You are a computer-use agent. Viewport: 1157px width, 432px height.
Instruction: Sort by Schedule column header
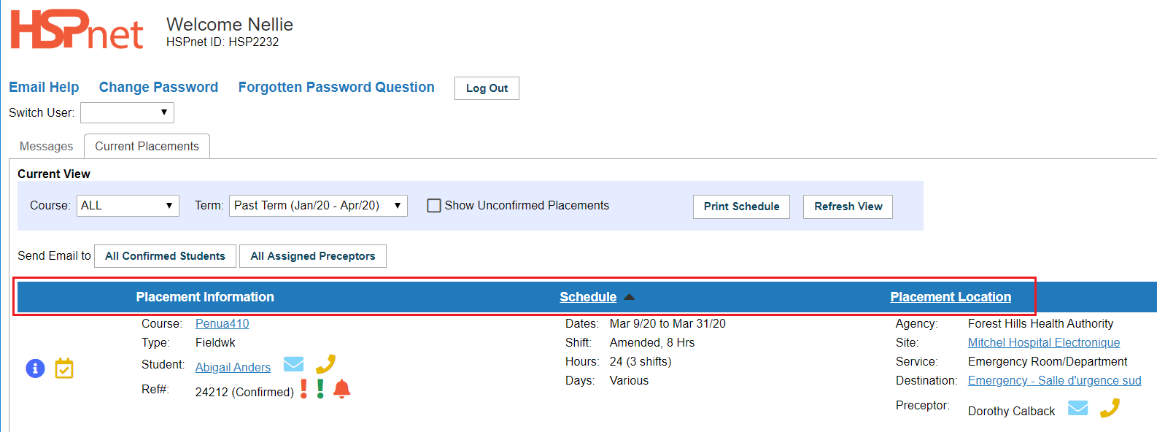coord(588,297)
